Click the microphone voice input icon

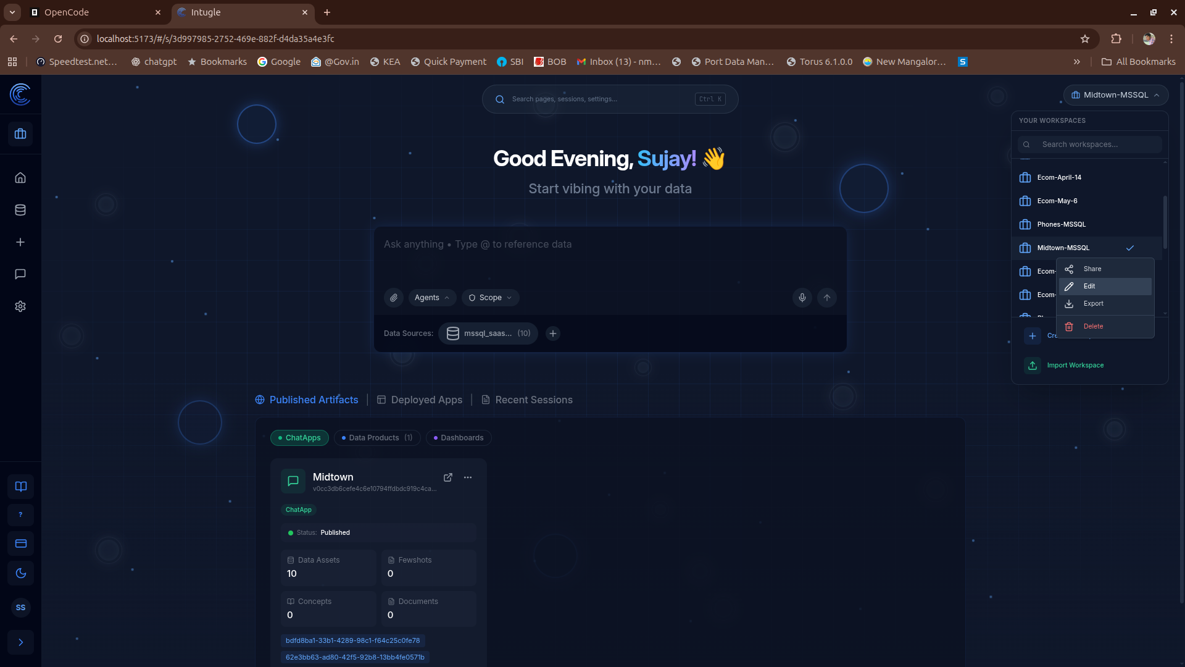(x=802, y=298)
